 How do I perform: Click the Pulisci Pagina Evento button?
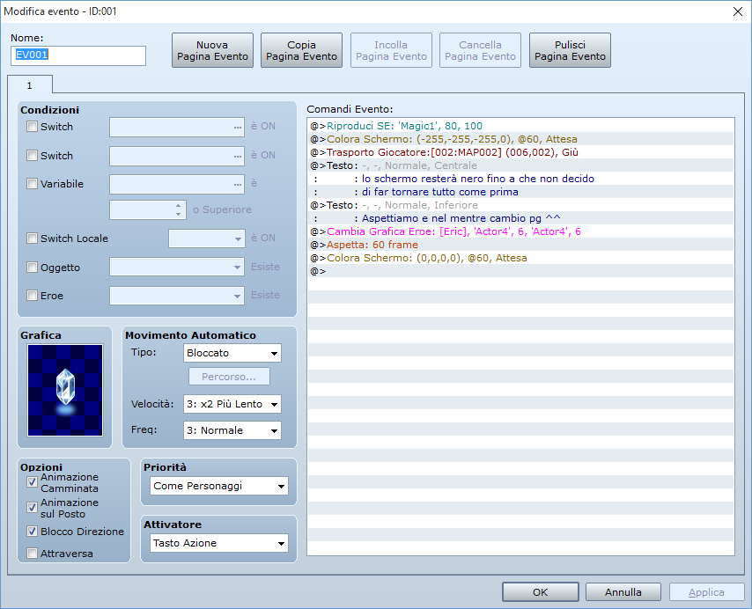click(x=570, y=50)
